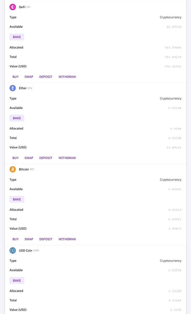Click the Ether ETH coin icon
Image resolution: width=191 pixels, height=314 pixels.
pyautogui.click(x=13, y=88)
